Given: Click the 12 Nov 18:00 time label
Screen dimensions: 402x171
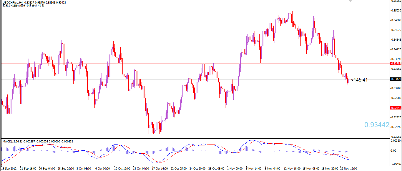Looking at the screenshot, I should tap(292, 169).
